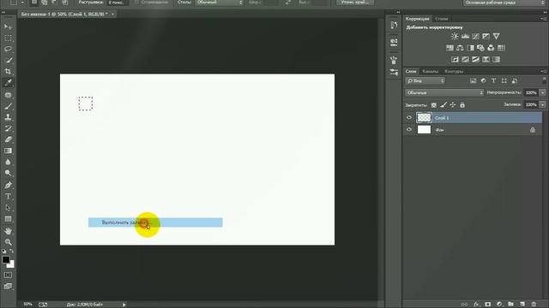Image resolution: width=549 pixels, height=308 pixels.
Task: Hide the Слой 1 layer
Action: [x=409, y=118]
